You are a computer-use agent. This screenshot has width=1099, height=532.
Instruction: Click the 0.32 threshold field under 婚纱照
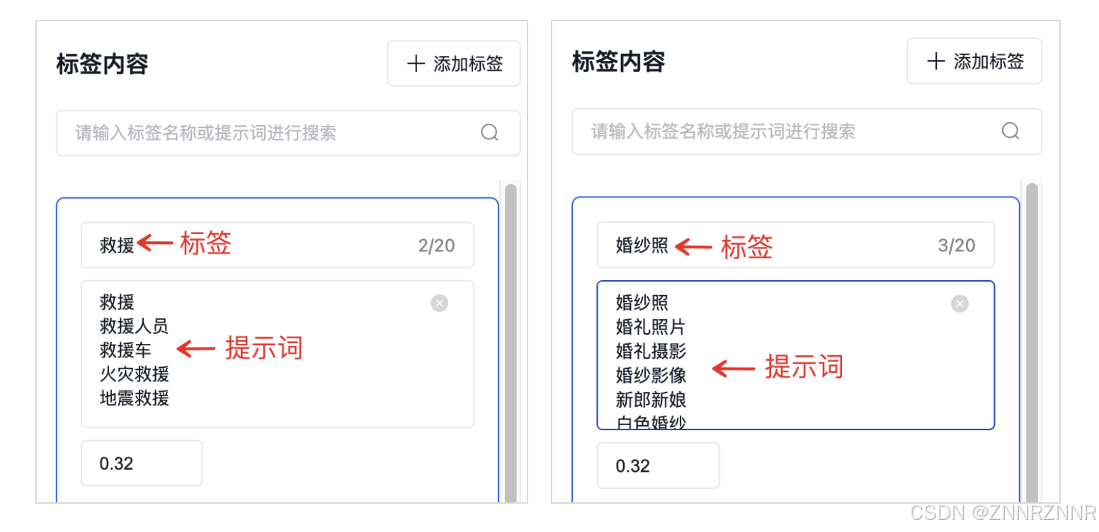[659, 466]
